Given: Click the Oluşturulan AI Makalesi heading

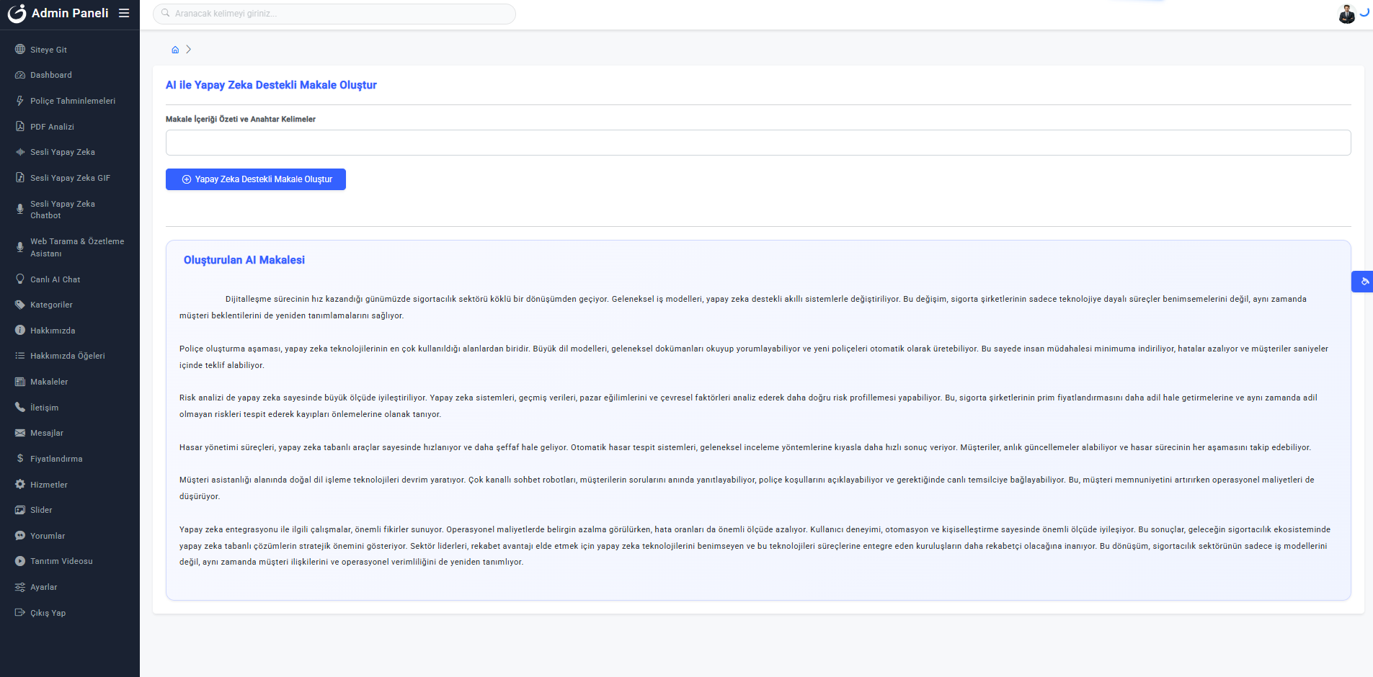Looking at the screenshot, I should pos(244,260).
